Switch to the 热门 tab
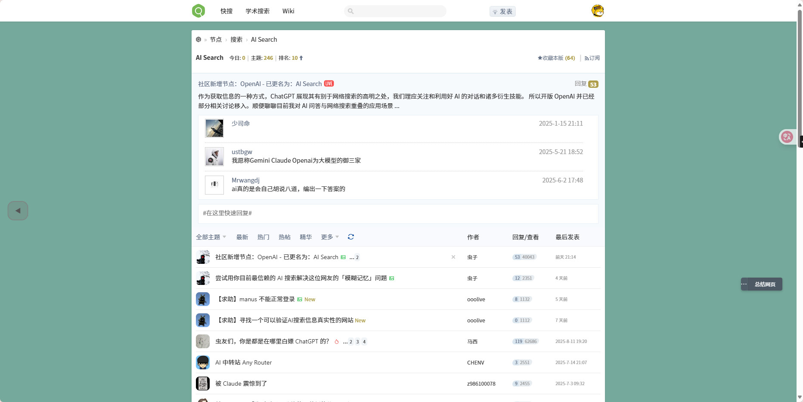Viewport: 803px width, 402px height. click(x=263, y=237)
